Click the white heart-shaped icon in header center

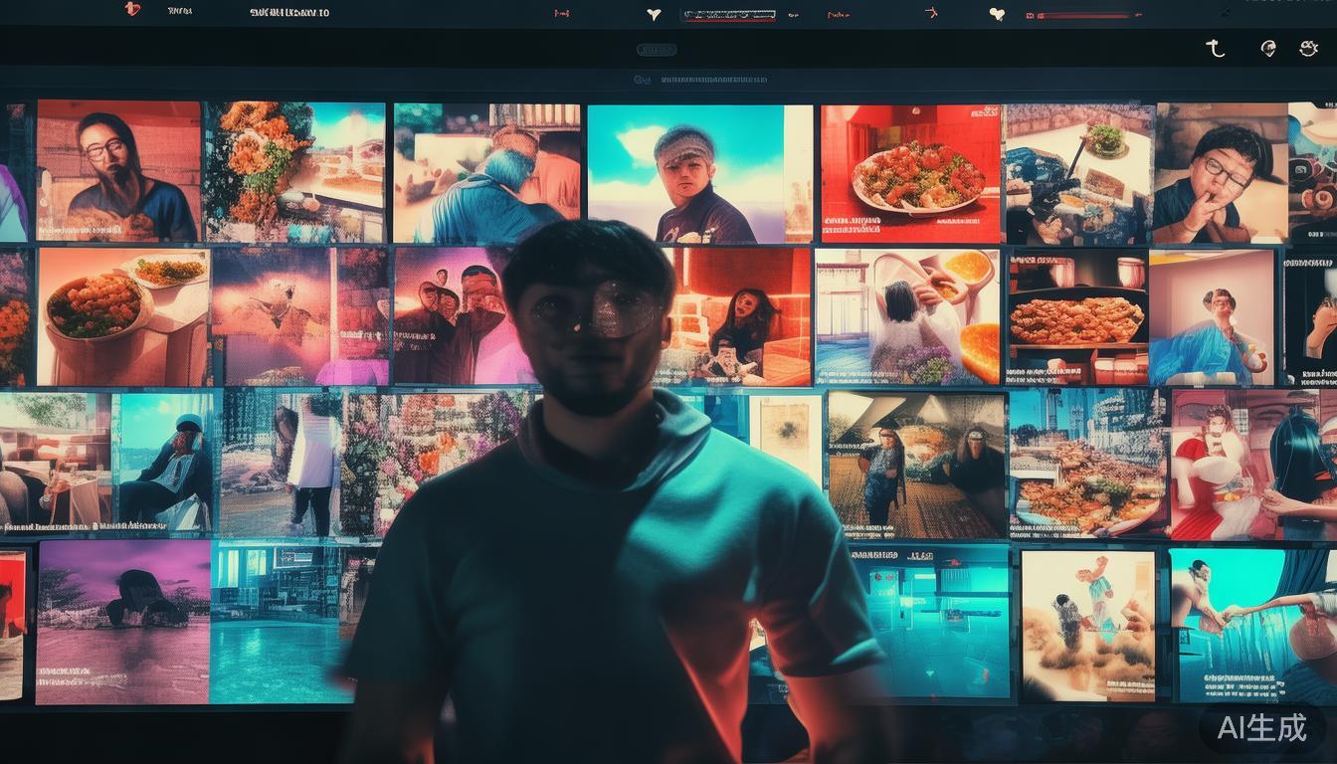654,14
